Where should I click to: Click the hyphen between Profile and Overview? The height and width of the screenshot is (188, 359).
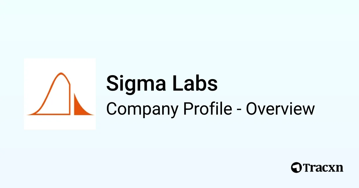[239, 110]
